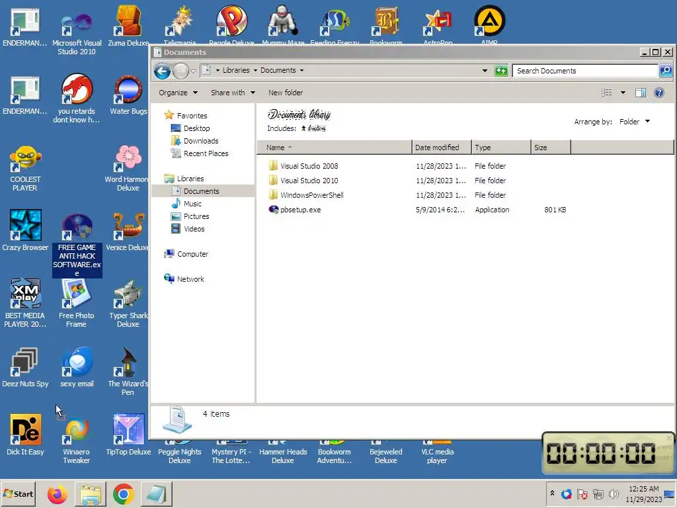Select the WindowsPowerShell folder
The height and width of the screenshot is (508, 677).
point(306,195)
